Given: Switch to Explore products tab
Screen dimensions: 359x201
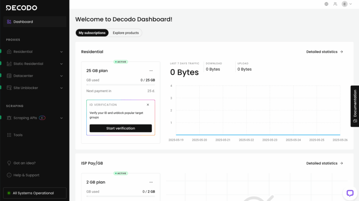Looking at the screenshot, I should pos(126,33).
